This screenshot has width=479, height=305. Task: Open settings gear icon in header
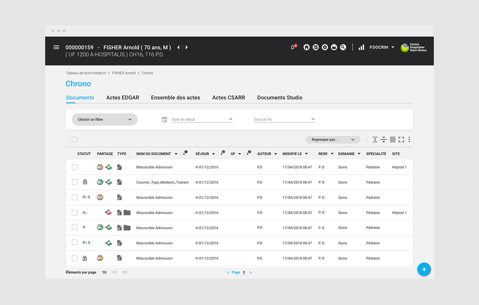tap(325, 47)
